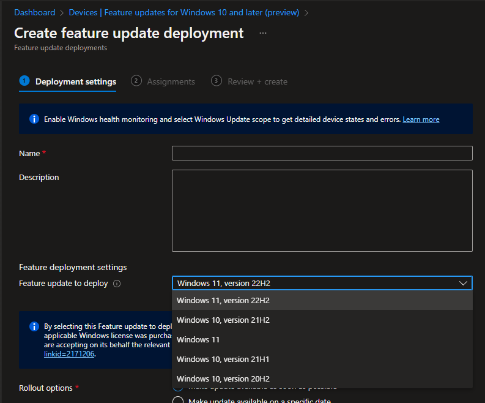The image size is (485, 403).
Task: Click the step 2 circle for Assignments
Action: click(x=136, y=81)
